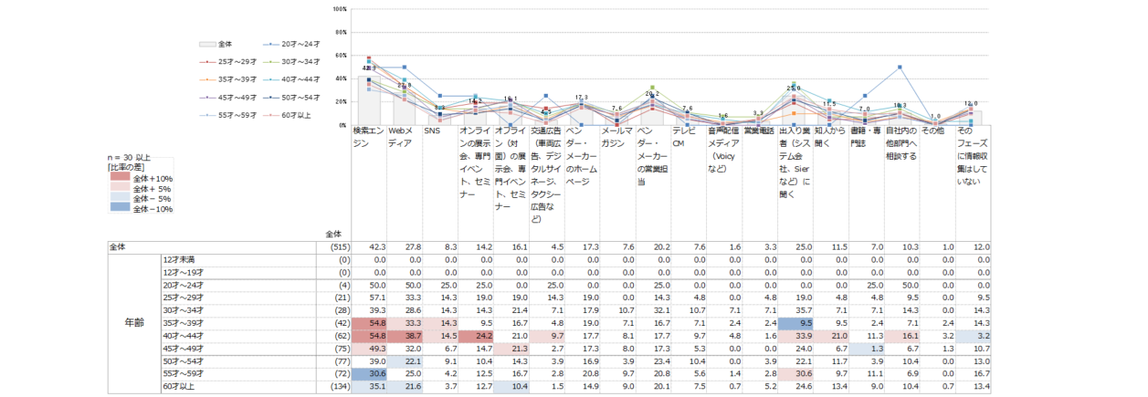1148x397 pixels.
Task: Select the 検索エンジン column header
Action: (x=368, y=137)
